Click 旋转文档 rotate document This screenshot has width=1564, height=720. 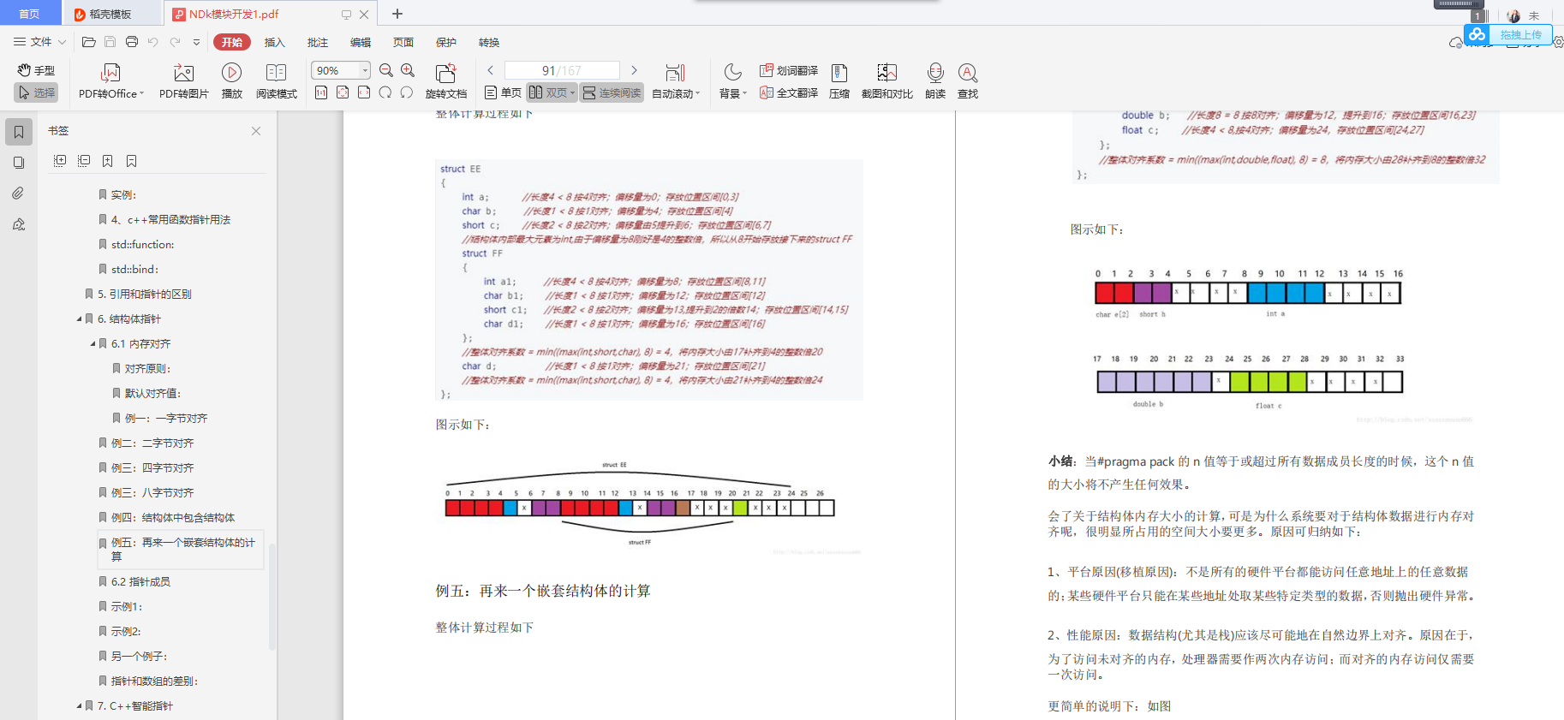(x=445, y=81)
